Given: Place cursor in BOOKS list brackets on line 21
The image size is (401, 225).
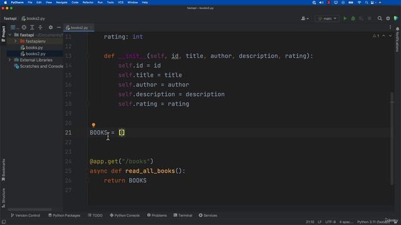Looking at the screenshot, I should click(122, 132).
